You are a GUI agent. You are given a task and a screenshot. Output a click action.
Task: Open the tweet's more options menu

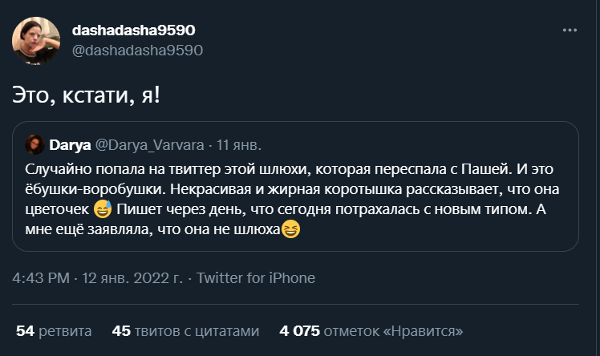[x=570, y=30]
